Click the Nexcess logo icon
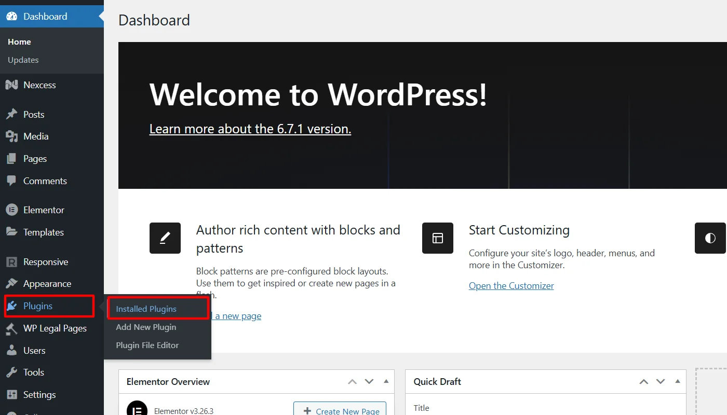The width and height of the screenshot is (727, 415). [11, 85]
